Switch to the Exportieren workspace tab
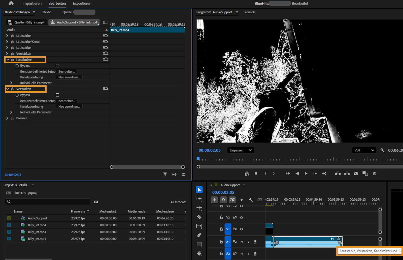Viewport: 403px width, 260px height. click(82, 4)
